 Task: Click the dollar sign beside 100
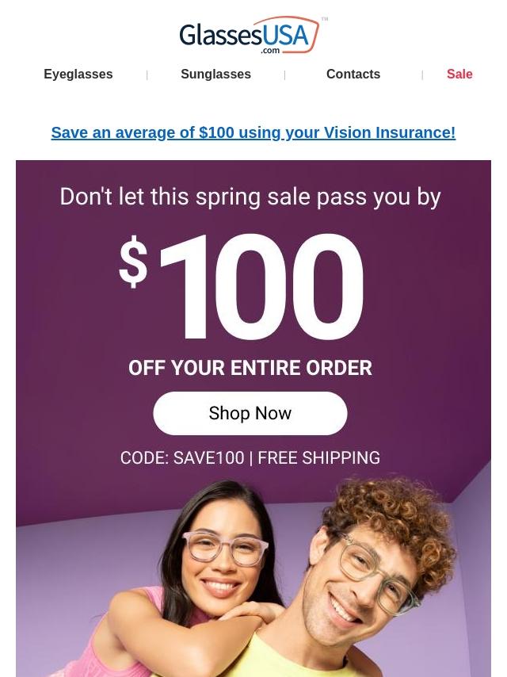click(x=133, y=262)
